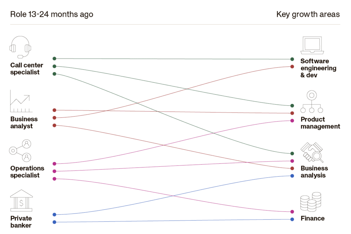Click the business analysis handshake icon
Image resolution: width=351 pixels, height=234 pixels.
(x=312, y=152)
